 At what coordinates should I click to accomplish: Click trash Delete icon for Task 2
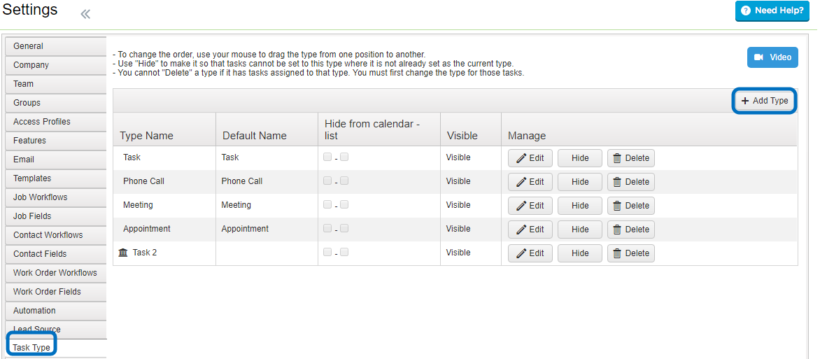coord(617,253)
